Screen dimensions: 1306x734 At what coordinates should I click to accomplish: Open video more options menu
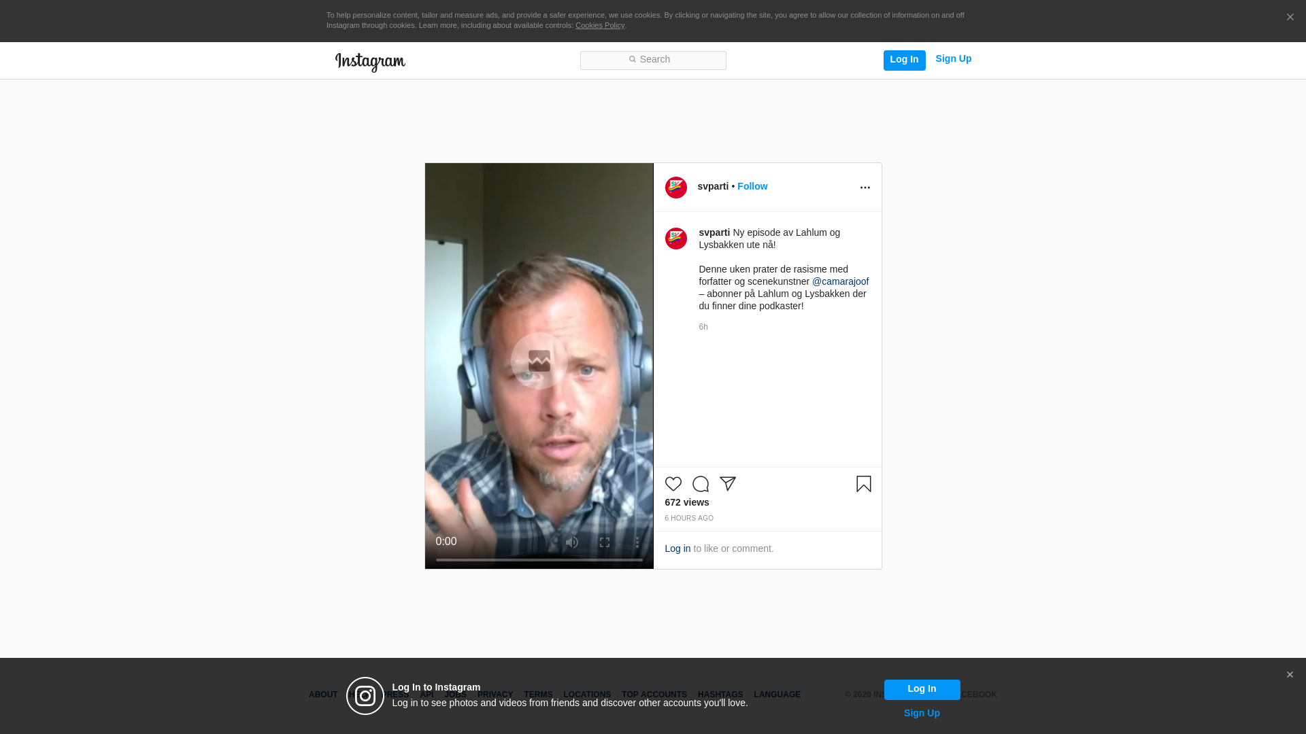click(637, 542)
